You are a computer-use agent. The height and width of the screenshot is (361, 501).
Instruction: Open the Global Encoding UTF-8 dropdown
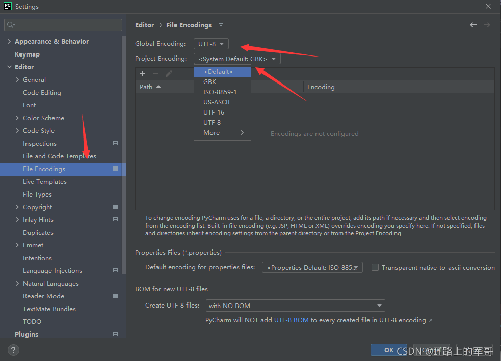coord(211,44)
